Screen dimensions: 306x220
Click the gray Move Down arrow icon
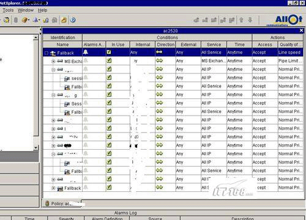[x=250, y=20]
